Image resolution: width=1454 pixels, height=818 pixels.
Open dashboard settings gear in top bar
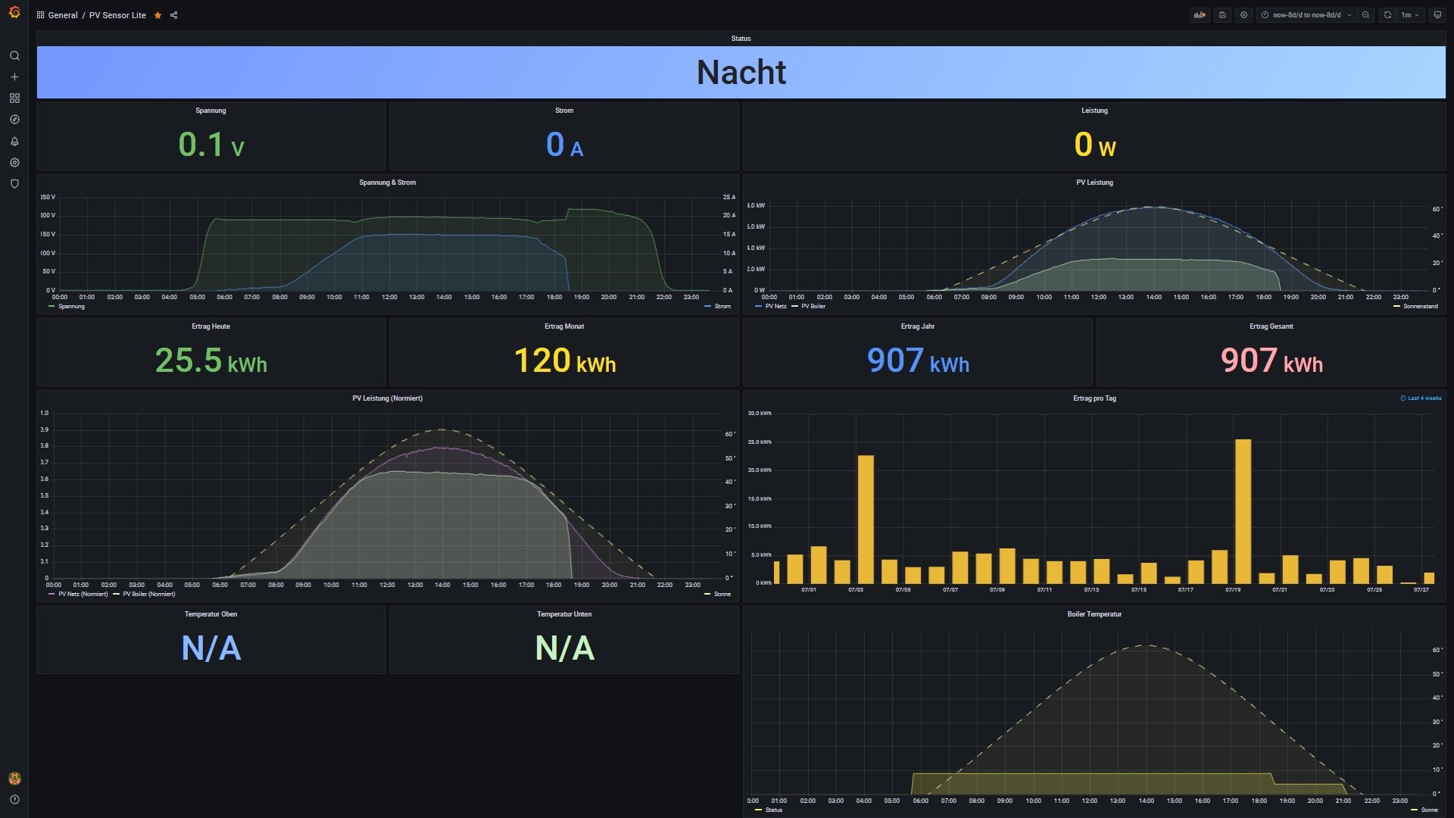[1243, 15]
